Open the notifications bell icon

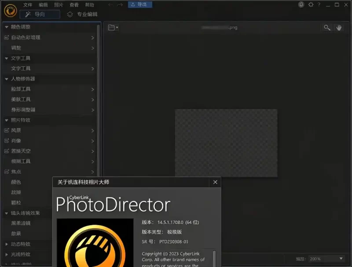(x=301, y=4)
